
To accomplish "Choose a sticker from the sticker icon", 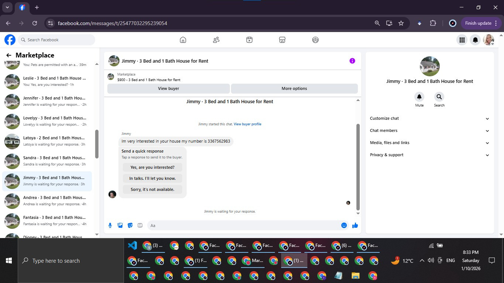I will [x=130, y=225].
